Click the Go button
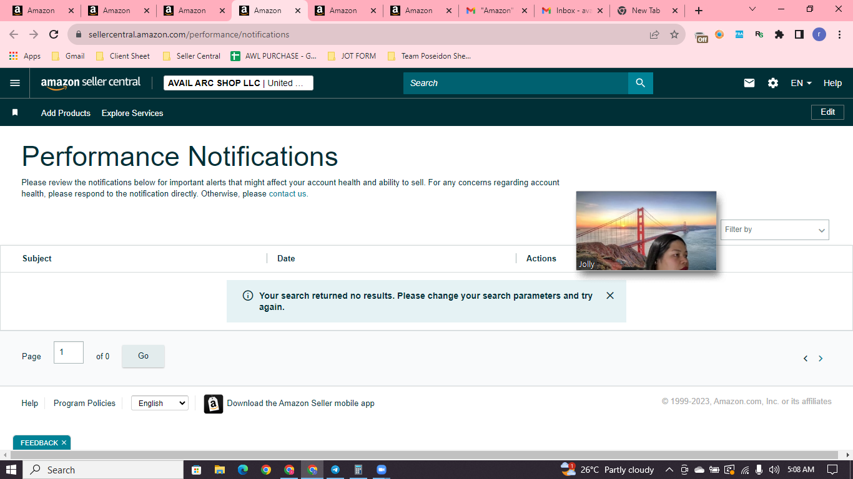This screenshot has width=853, height=479. tap(143, 356)
